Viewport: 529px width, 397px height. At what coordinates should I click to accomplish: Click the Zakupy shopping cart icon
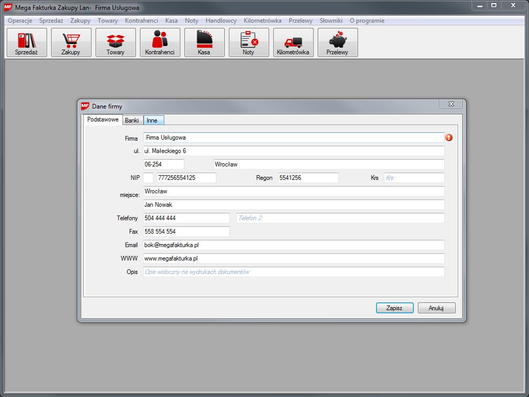pyautogui.click(x=71, y=42)
